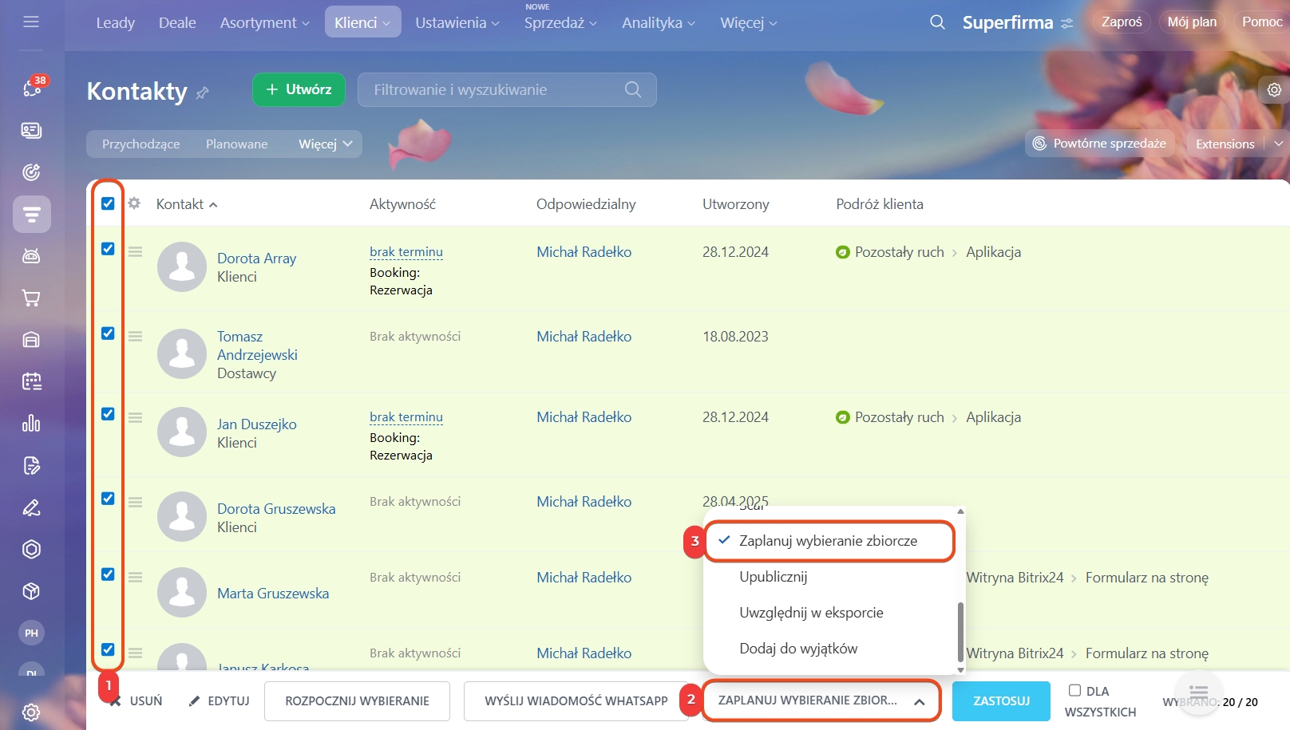Screen dimensions: 1290x730
Task: Click the green Utwórz button
Action: pos(299,89)
